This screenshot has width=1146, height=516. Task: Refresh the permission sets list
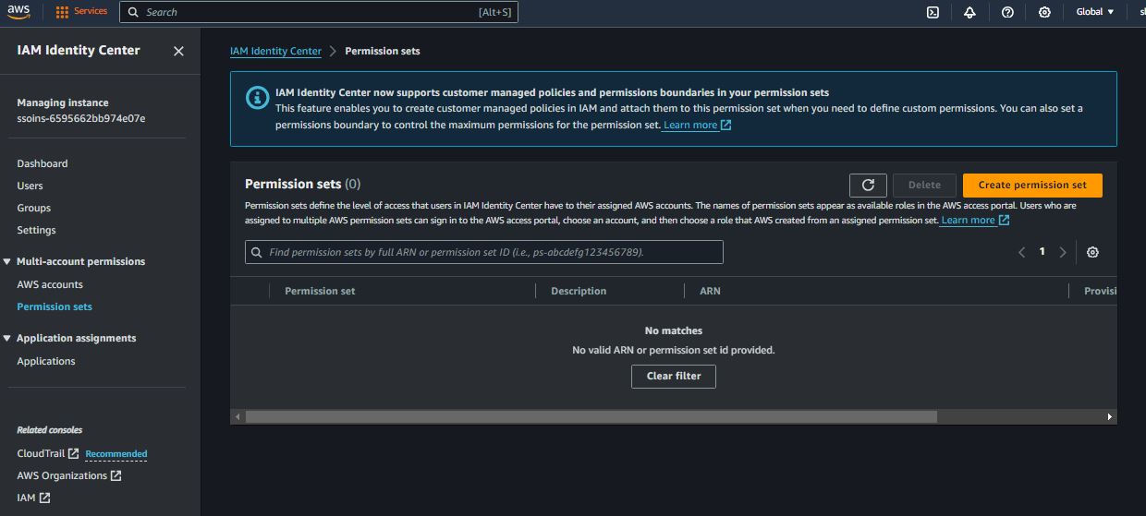[x=868, y=185]
